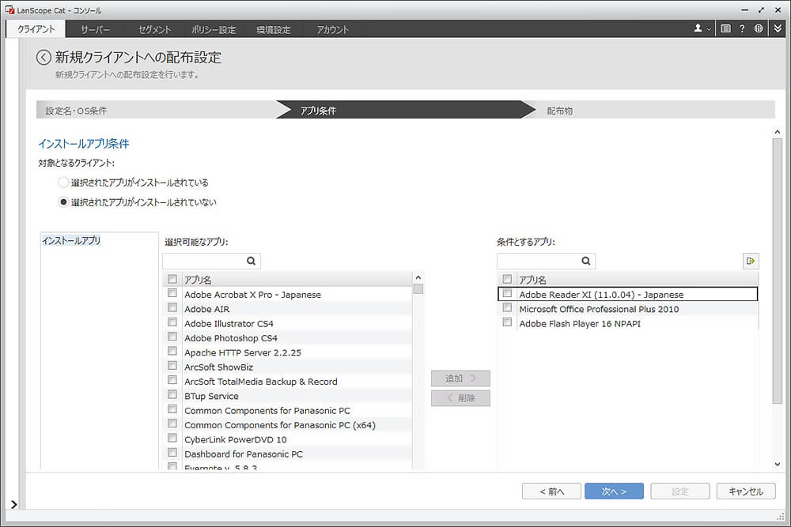The image size is (791, 527).
Task: Click the 追加 button
Action: click(460, 378)
